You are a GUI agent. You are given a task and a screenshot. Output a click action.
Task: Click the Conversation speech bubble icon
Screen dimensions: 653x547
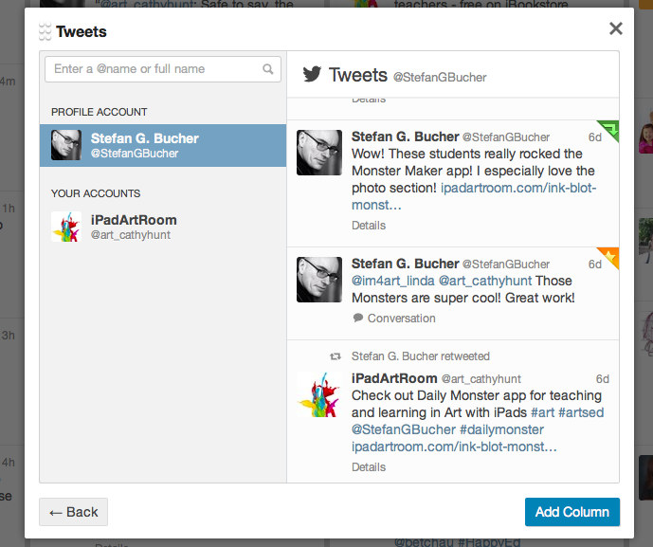[x=358, y=319]
